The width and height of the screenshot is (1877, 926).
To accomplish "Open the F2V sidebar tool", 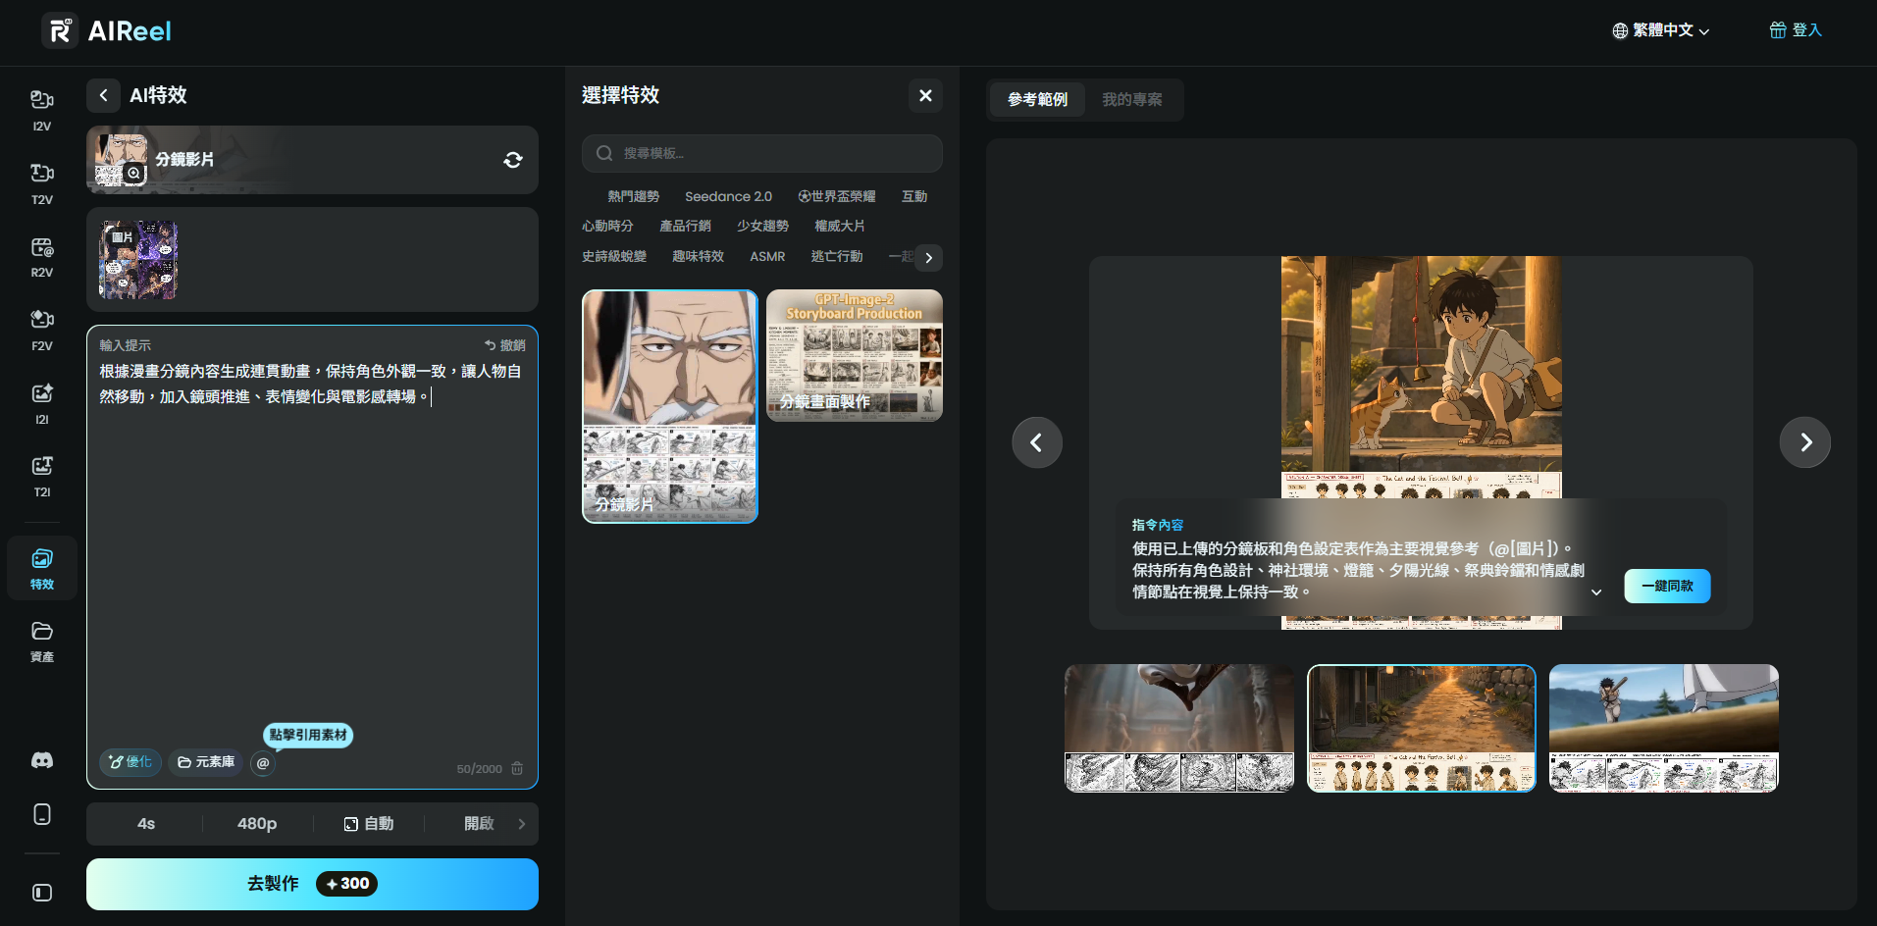I will [41, 331].
